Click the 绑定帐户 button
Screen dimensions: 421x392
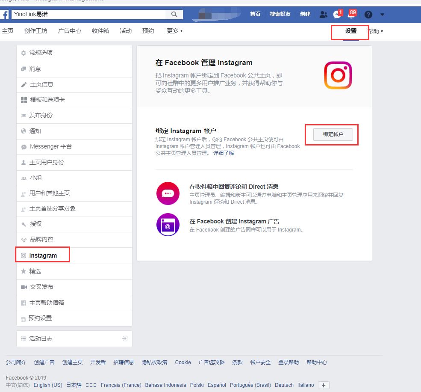pos(333,134)
